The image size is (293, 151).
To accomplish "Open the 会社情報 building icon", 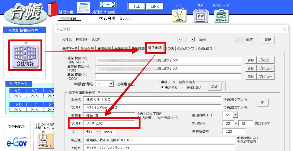I will 25,55.
